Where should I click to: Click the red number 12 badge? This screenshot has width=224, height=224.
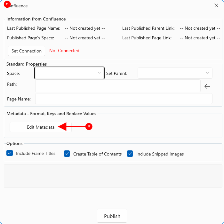89,127
